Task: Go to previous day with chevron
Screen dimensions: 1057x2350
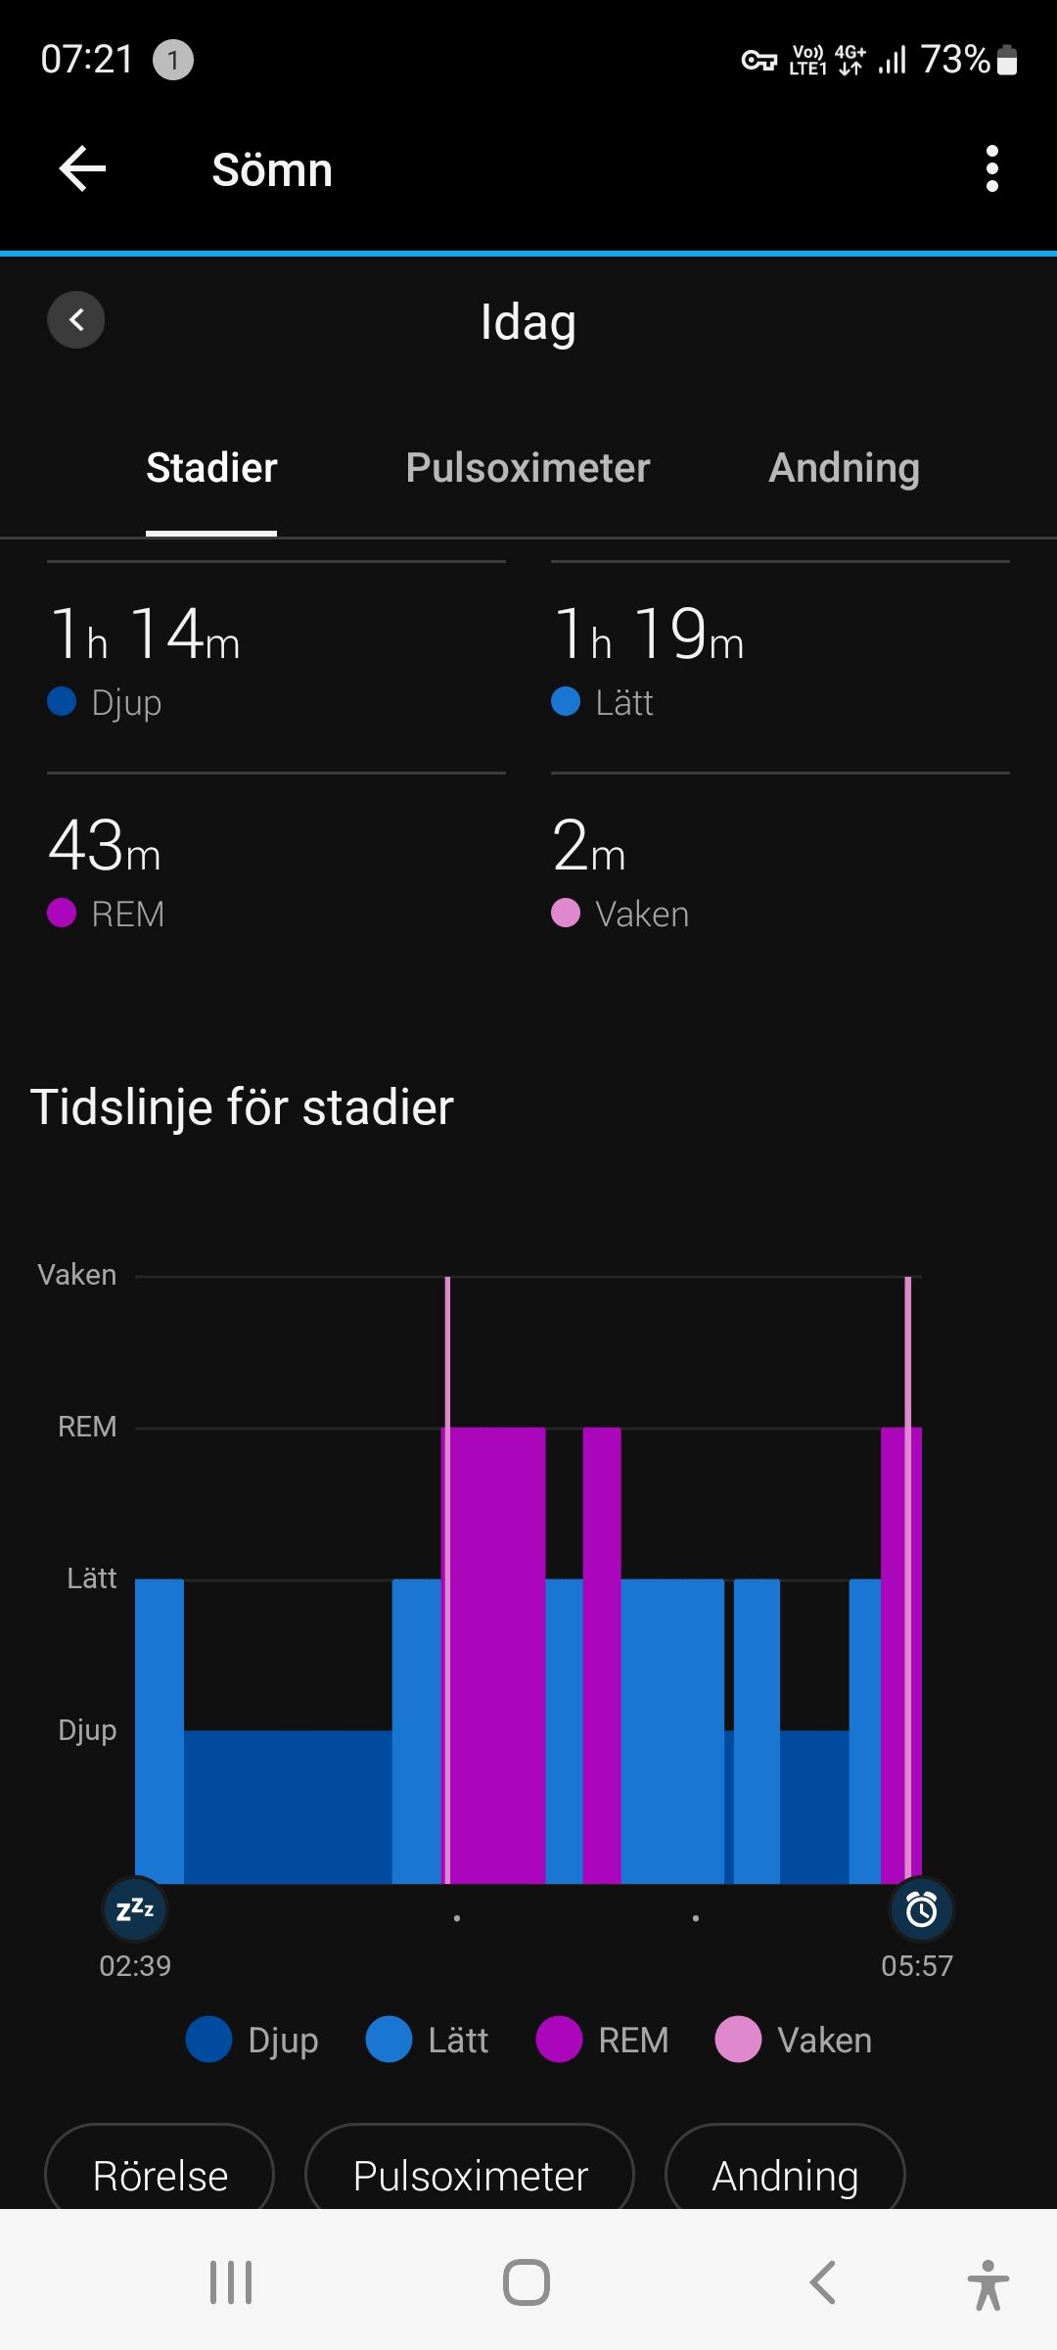Action: (76, 319)
